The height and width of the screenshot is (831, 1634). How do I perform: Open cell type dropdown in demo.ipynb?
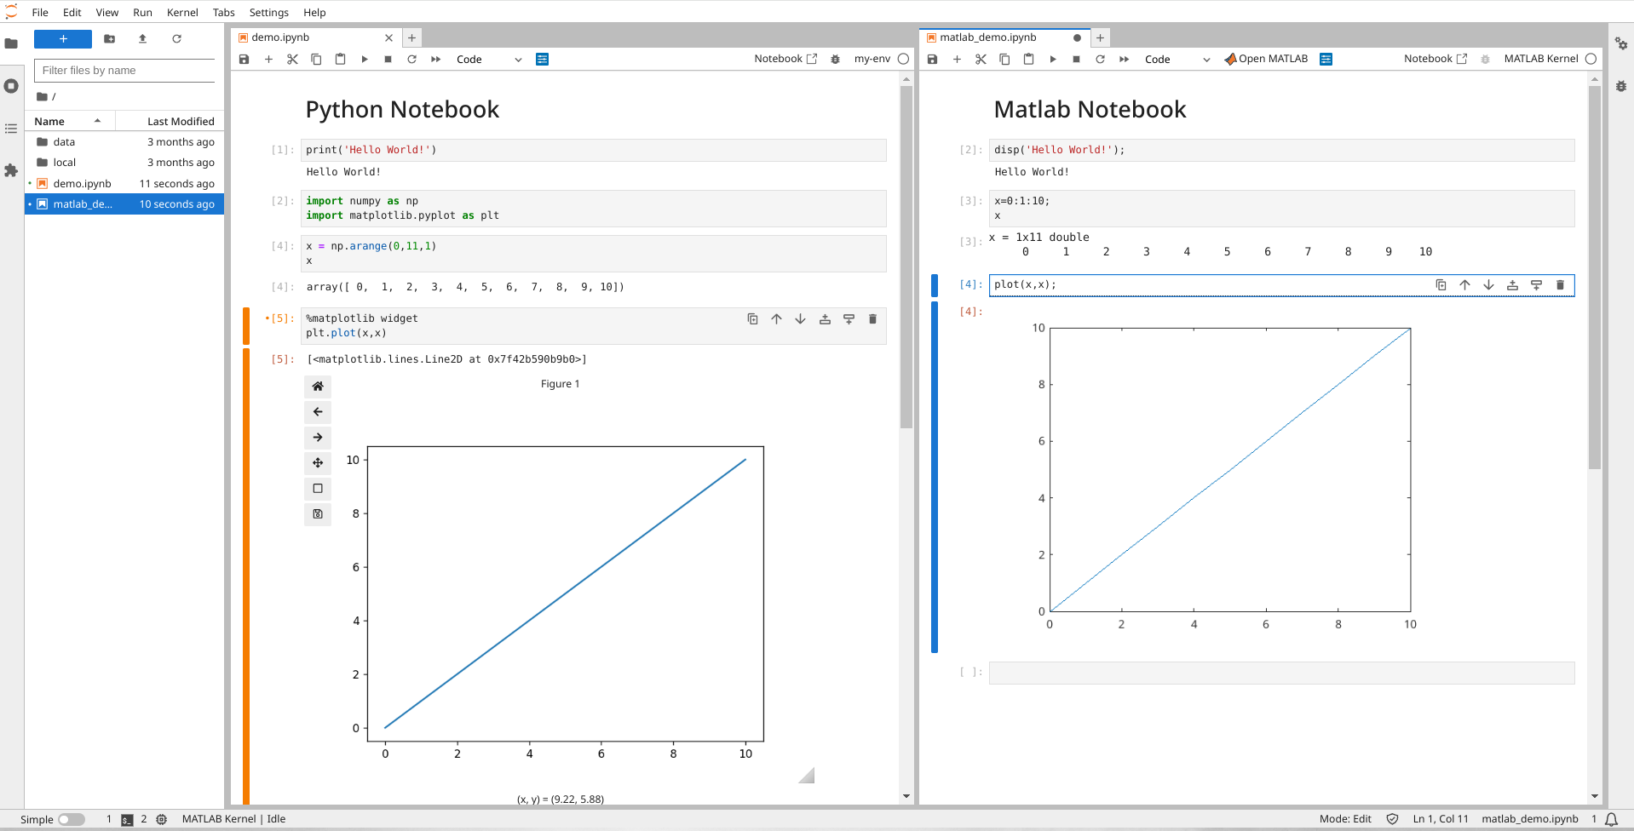point(489,60)
